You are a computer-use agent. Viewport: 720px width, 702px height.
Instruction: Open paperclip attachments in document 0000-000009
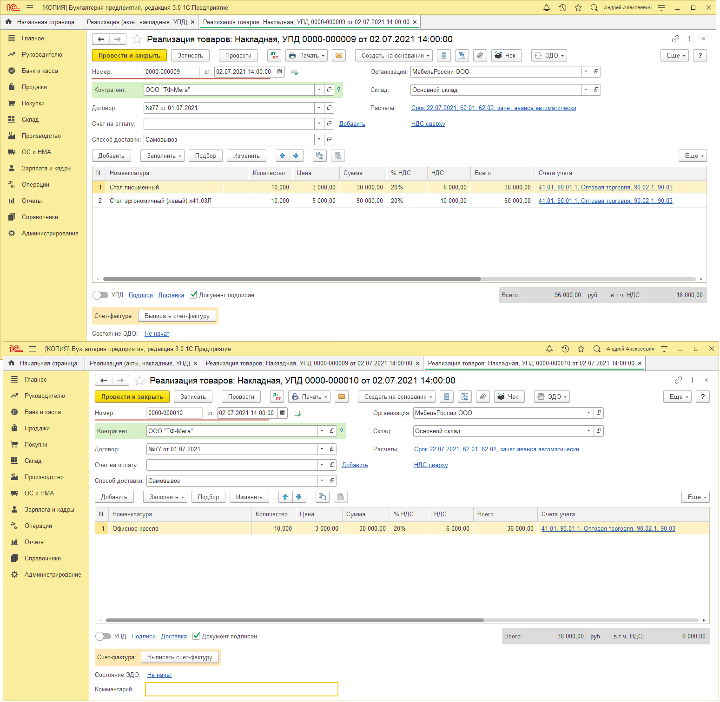click(x=480, y=55)
